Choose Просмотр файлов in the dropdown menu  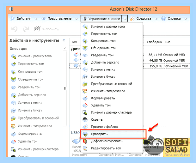pyautogui.click(x=112, y=127)
